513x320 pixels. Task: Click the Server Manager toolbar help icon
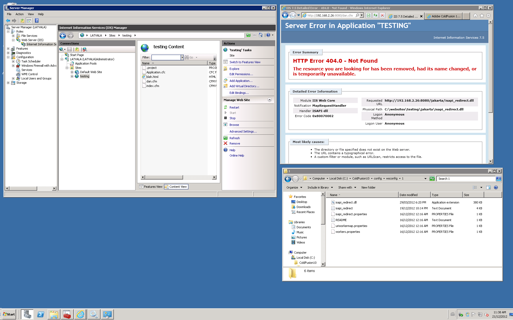click(37, 21)
